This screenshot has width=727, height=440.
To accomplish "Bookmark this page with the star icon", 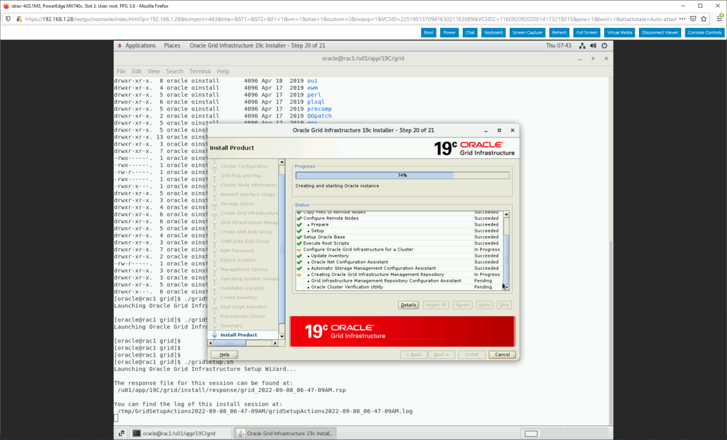I will point(704,18).
